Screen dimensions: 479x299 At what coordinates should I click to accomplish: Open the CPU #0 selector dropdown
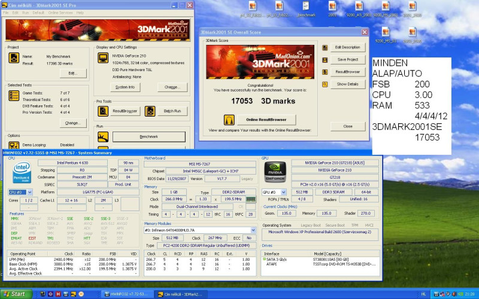(x=29, y=192)
